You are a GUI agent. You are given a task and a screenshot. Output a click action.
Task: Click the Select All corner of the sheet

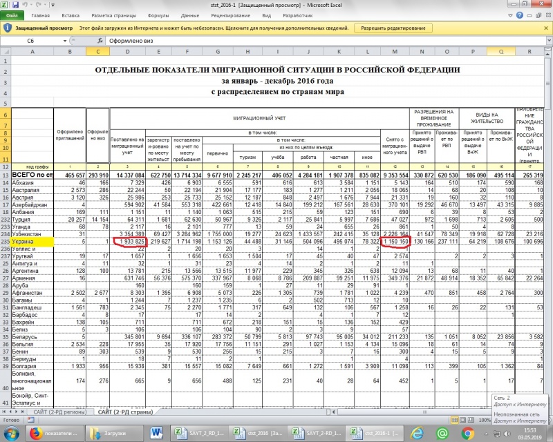click(6, 52)
